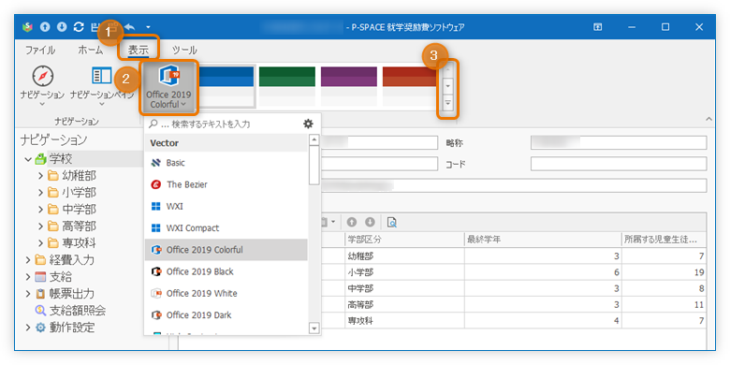Screen dimensions: 730x365
Task: Click skin list scrollbar up arrow
Action: tap(314, 139)
